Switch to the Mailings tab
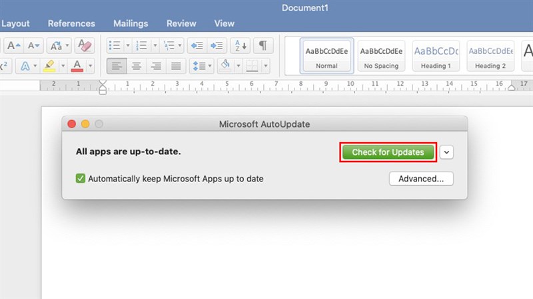 click(131, 23)
